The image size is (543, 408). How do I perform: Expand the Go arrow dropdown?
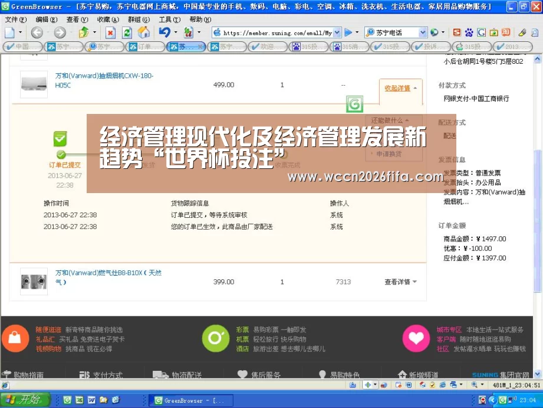click(357, 32)
